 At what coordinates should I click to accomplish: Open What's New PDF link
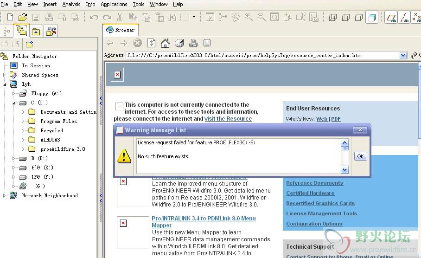click(x=336, y=119)
